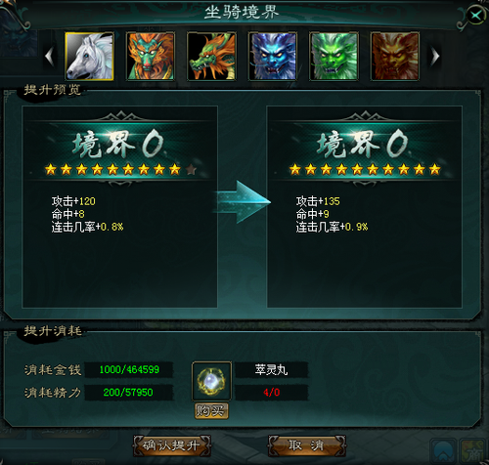This screenshot has height=465, width=489.
Task: Click the gray tenth star in left panel
Action: point(191,169)
